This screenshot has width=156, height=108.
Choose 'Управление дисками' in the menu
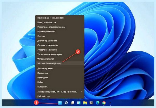coord(60,50)
